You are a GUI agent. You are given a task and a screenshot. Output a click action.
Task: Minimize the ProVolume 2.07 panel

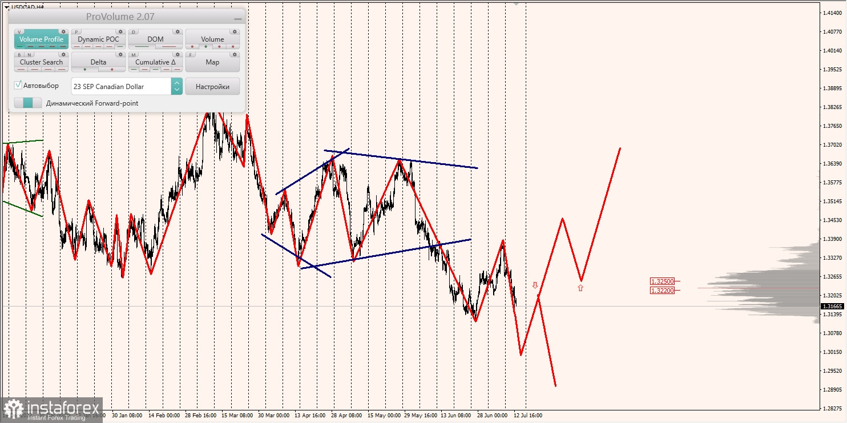[238, 19]
